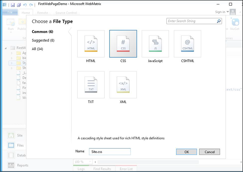Confirm with the OK button

point(186,152)
